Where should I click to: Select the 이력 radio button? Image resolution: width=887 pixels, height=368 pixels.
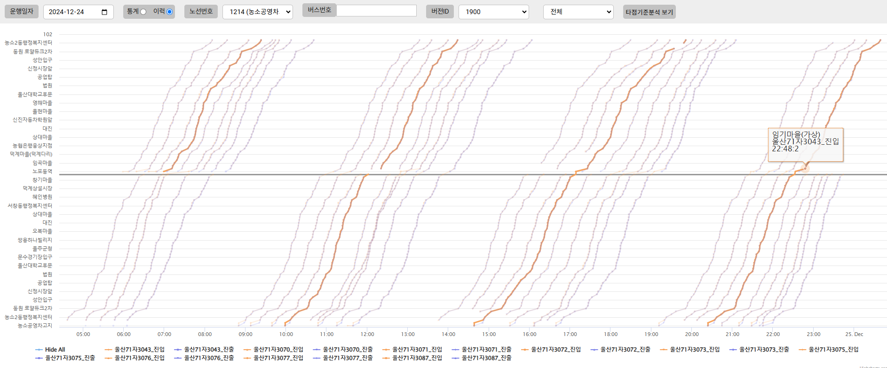point(169,12)
